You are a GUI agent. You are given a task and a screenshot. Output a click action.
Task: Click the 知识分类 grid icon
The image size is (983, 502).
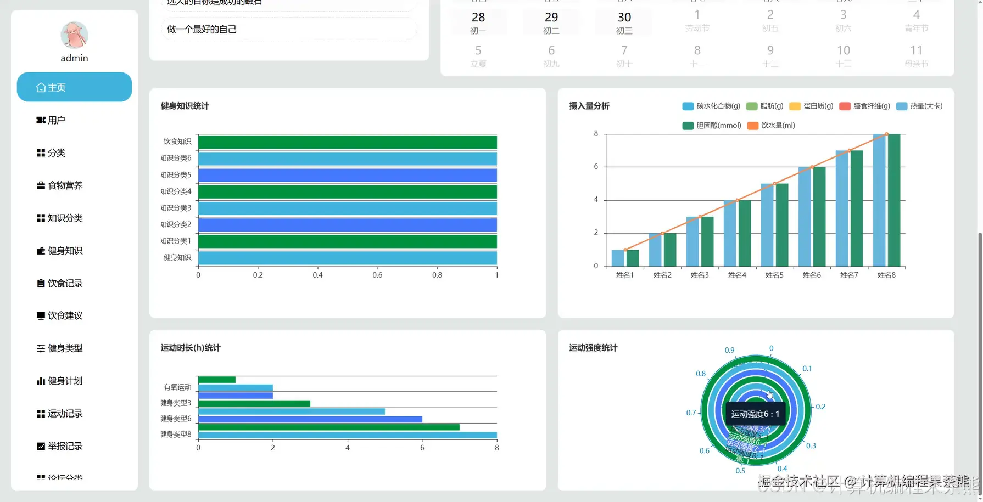[x=41, y=218]
